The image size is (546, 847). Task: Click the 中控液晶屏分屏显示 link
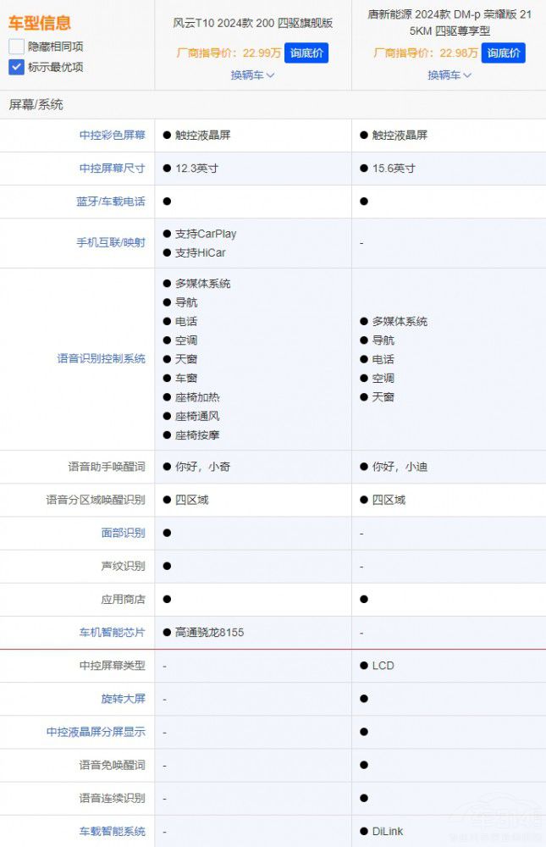tap(96, 733)
